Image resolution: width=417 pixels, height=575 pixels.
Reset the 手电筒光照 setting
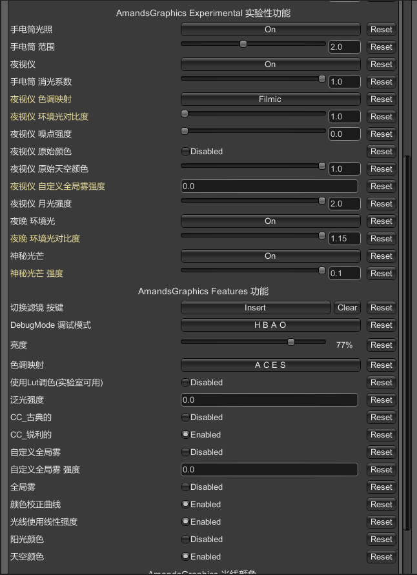[381, 30]
